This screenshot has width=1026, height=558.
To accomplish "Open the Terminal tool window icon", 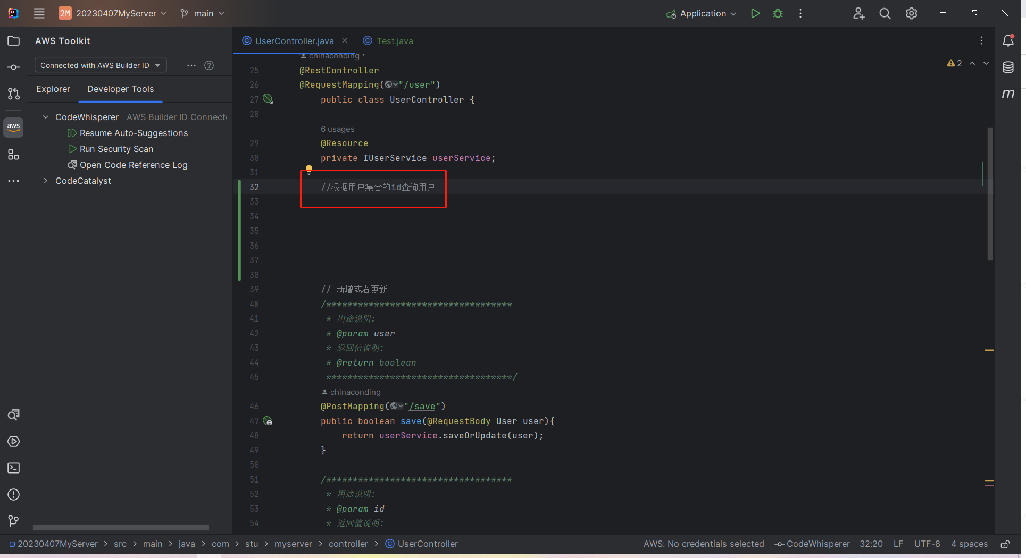I will 13,468.
